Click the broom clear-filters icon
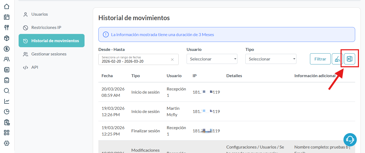Image resolution: width=365 pixels, height=153 pixels. click(337, 59)
